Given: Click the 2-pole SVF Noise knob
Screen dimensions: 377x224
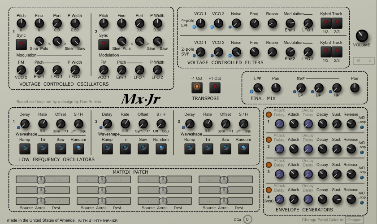Looking at the screenshot, I should click(236, 52).
